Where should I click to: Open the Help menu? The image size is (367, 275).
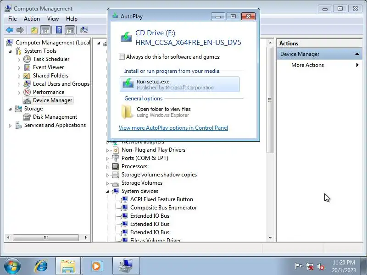point(72,19)
